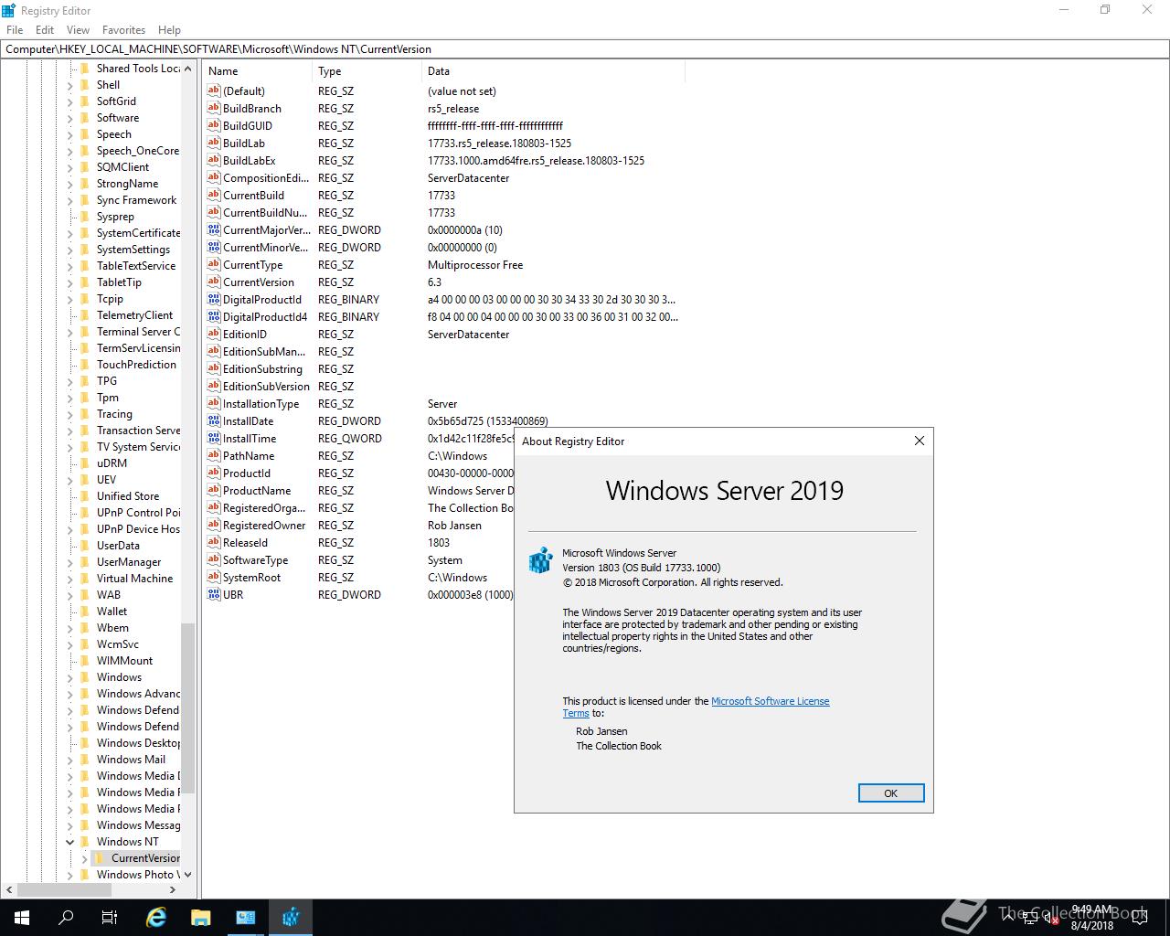Viewport: 1170px width, 936px height.
Task: Select the SystemRoot string icon
Action: [214, 577]
